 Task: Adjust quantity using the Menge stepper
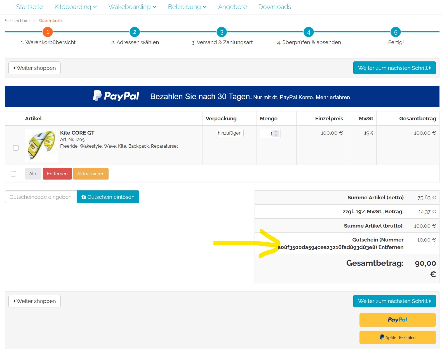coord(276,133)
